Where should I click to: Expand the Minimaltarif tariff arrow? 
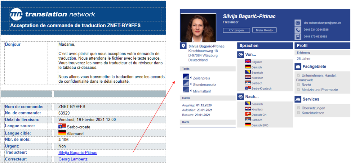pos(191,91)
